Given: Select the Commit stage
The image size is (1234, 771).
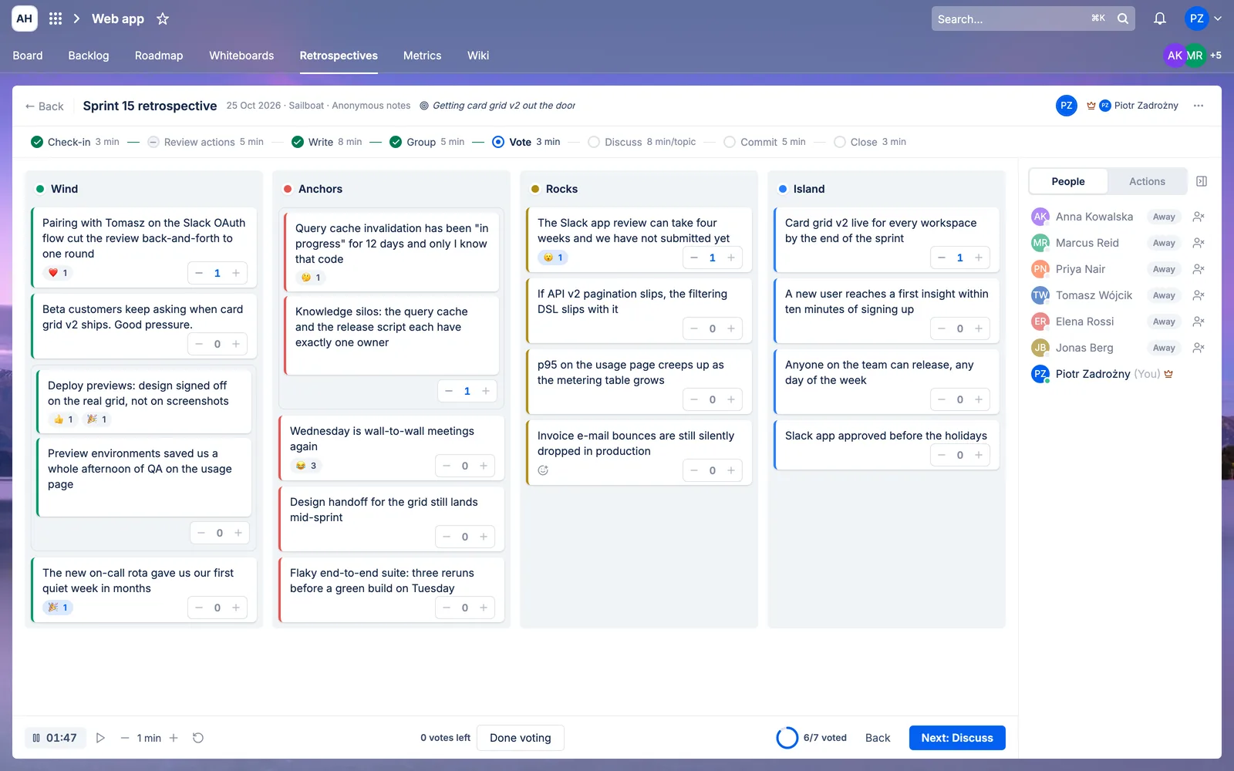Looking at the screenshot, I should point(764,142).
